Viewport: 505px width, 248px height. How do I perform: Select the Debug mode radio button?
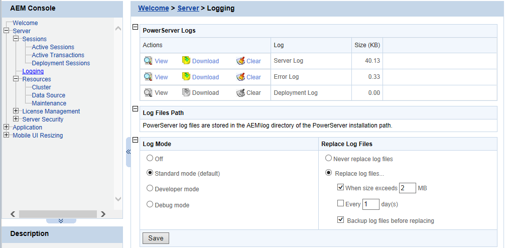[150, 205]
